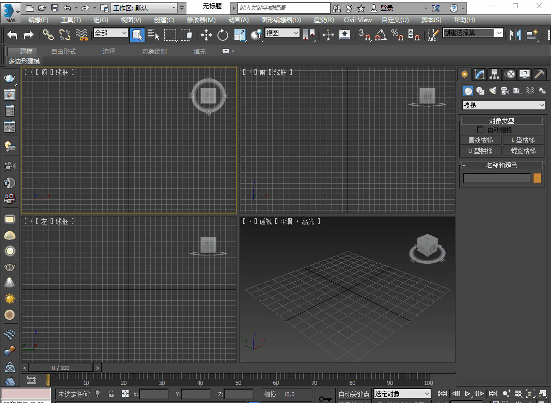Click the 登录 sign-in button
The image size is (551, 403).
click(382, 8)
